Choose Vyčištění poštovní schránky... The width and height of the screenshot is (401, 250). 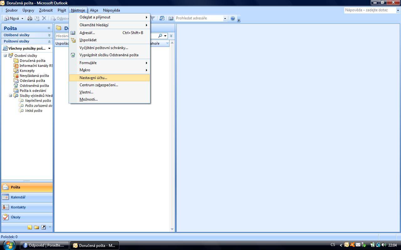click(x=109, y=48)
